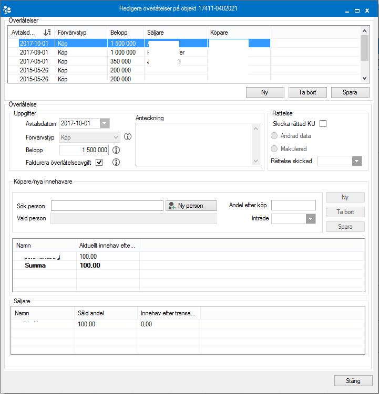379x394 pixels.
Task: Click the Förvärvstyp column header in Överlåtelser
Action: coord(81,33)
